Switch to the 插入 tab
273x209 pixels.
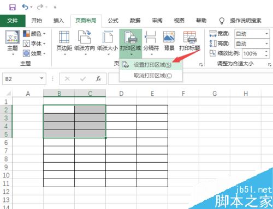pos(58,20)
